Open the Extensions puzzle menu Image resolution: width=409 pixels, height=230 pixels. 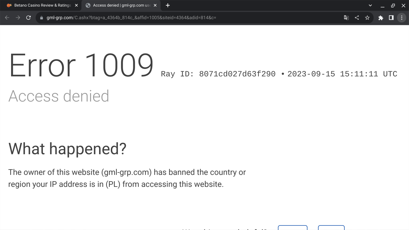click(381, 18)
